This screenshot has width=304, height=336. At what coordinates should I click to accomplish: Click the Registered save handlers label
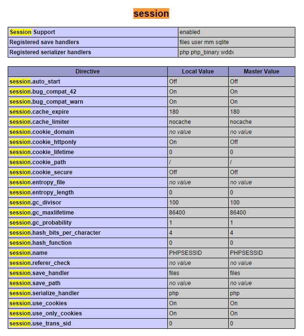(44, 42)
